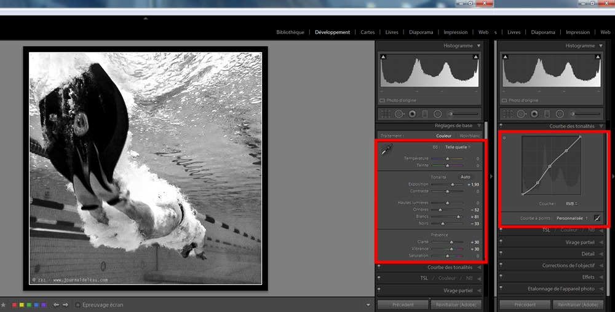Expand the Effets panel

(x=601, y=277)
